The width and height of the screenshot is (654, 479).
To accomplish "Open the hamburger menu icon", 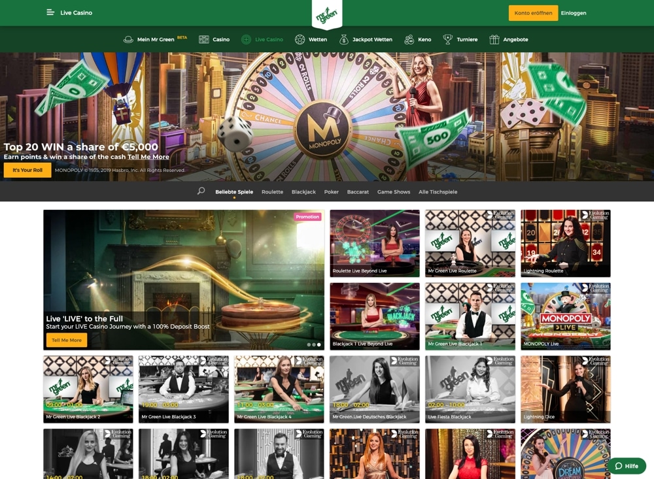I will [50, 12].
